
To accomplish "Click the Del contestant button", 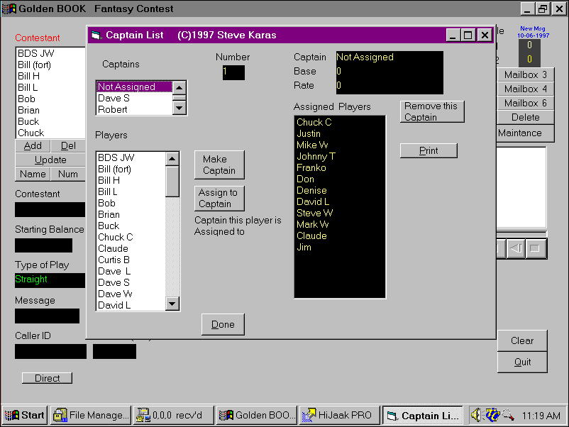I will click(x=68, y=146).
